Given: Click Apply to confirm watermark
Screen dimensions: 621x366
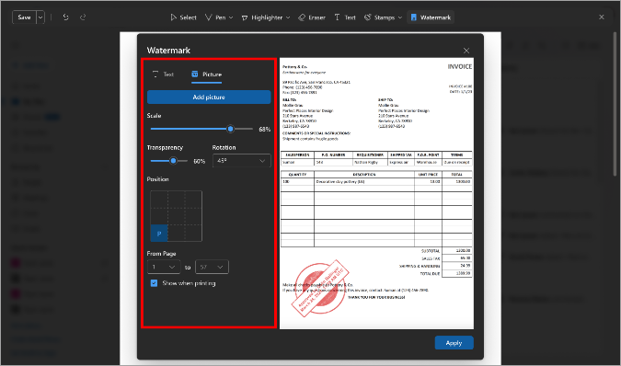Looking at the screenshot, I should (x=454, y=343).
